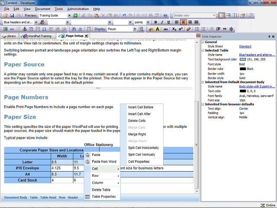Click the Border color black swatch
This screenshot has width=277, height=208.
tap(243, 69)
